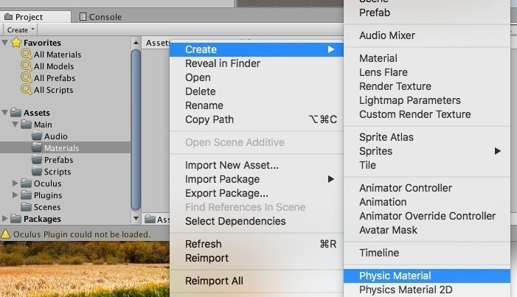Open the Create dropdown in Project panel

coord(21,29)
